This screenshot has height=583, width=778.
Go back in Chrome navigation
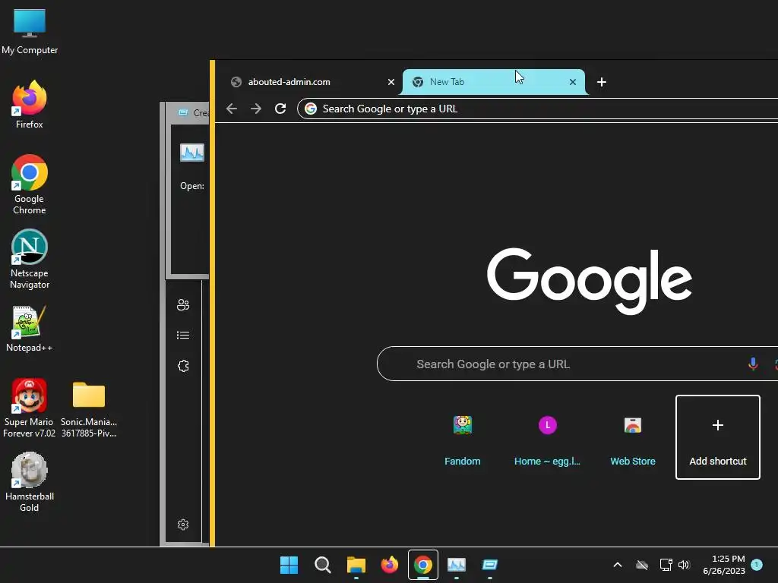point(232,109)
